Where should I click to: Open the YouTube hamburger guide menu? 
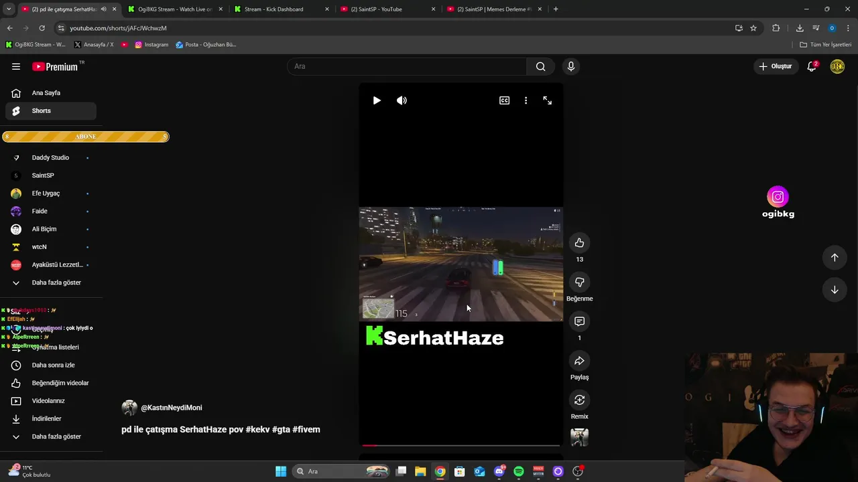point(16,66)
